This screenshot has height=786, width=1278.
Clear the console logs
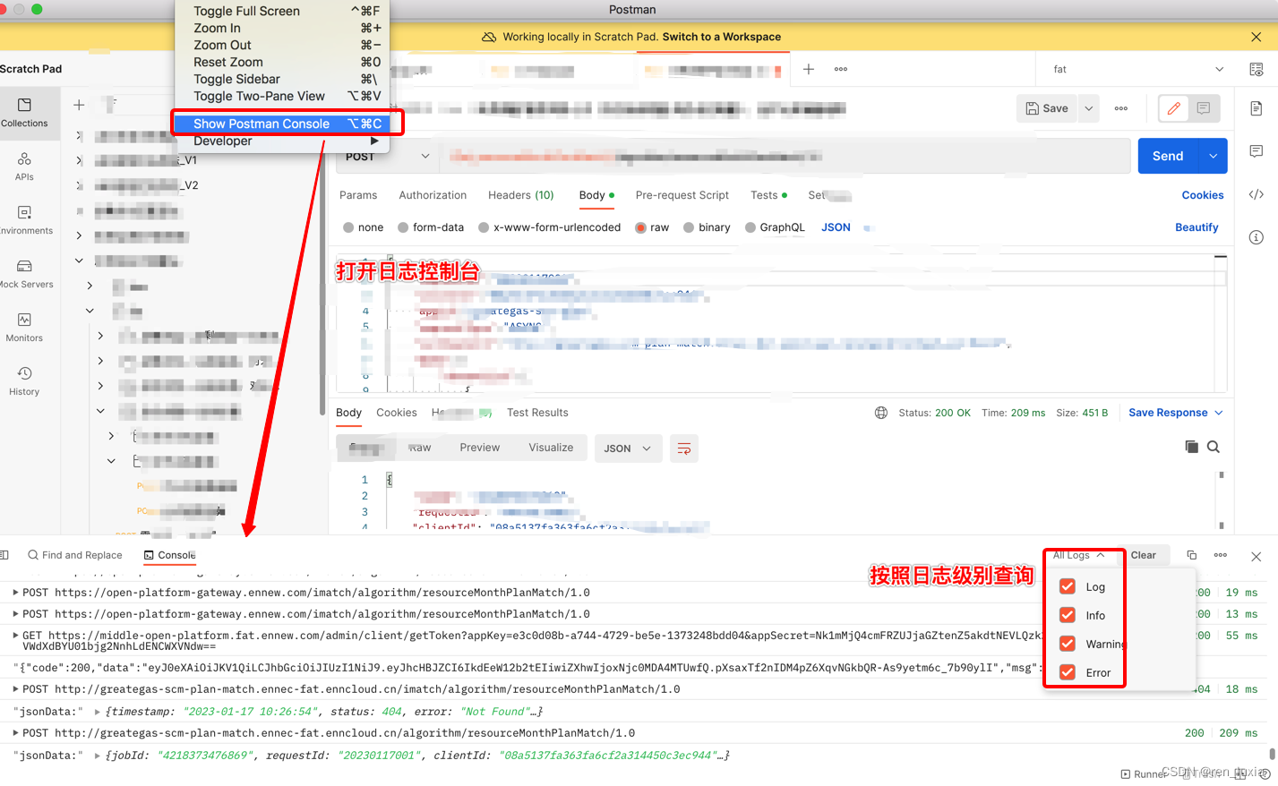click(1144, 555)
